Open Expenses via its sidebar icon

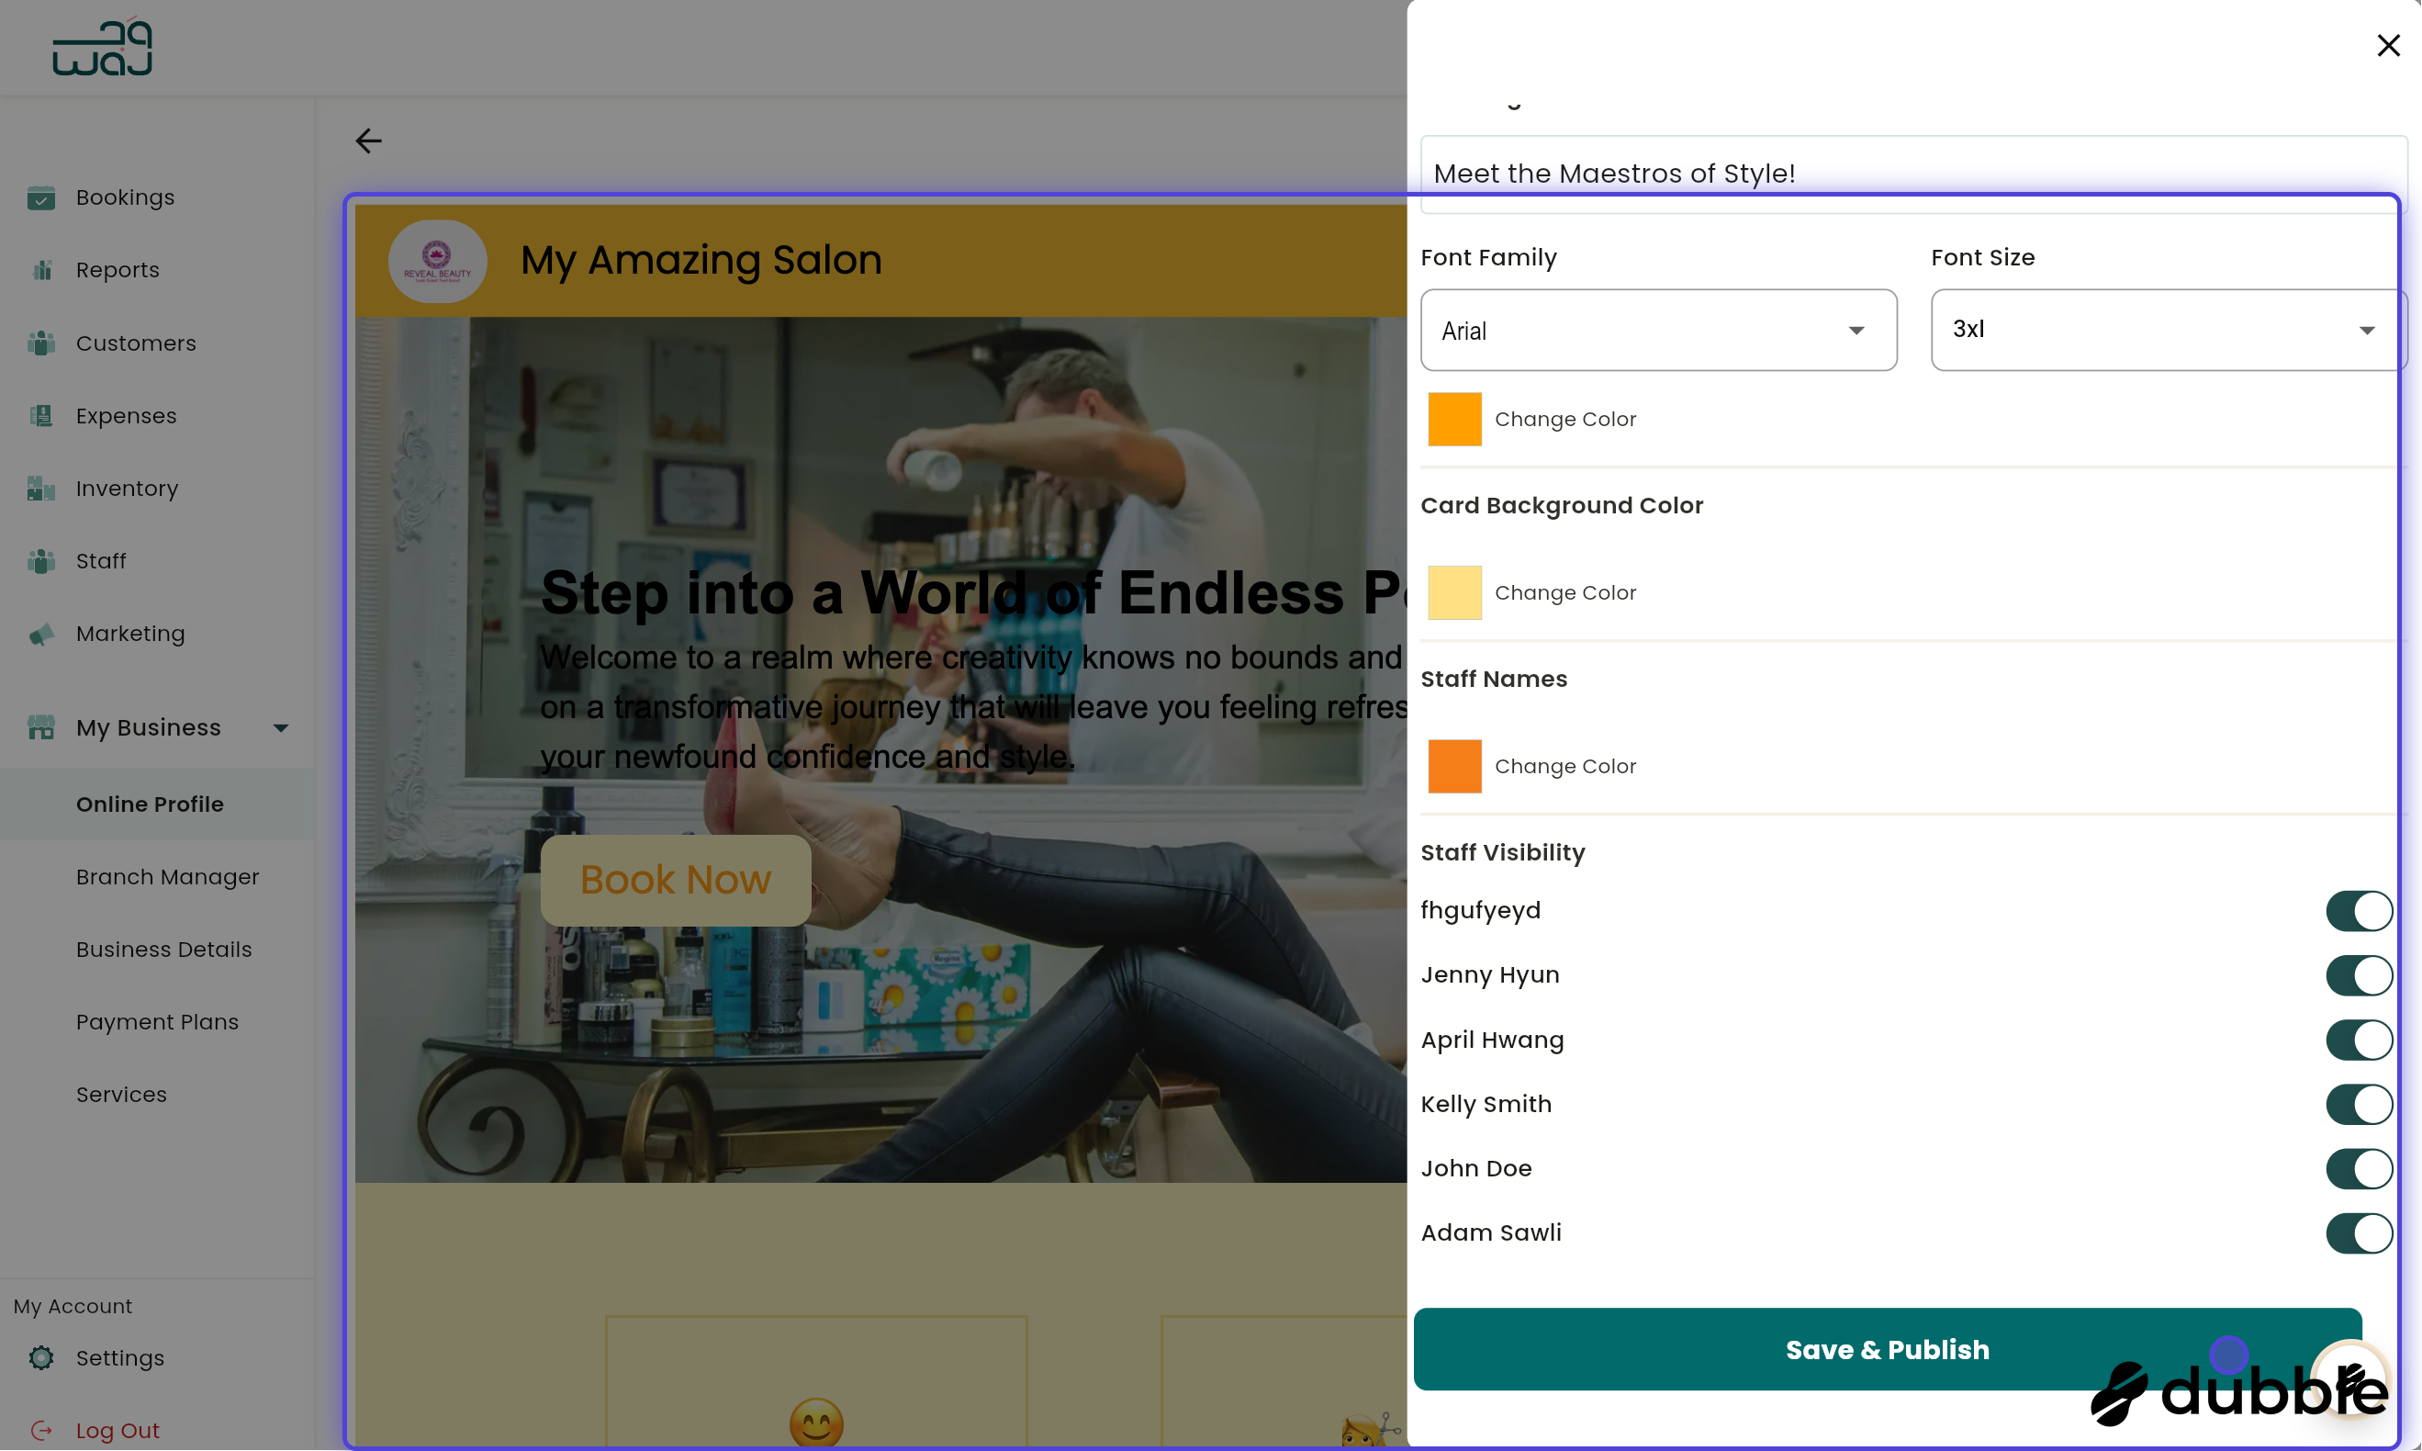pos(41,415)
